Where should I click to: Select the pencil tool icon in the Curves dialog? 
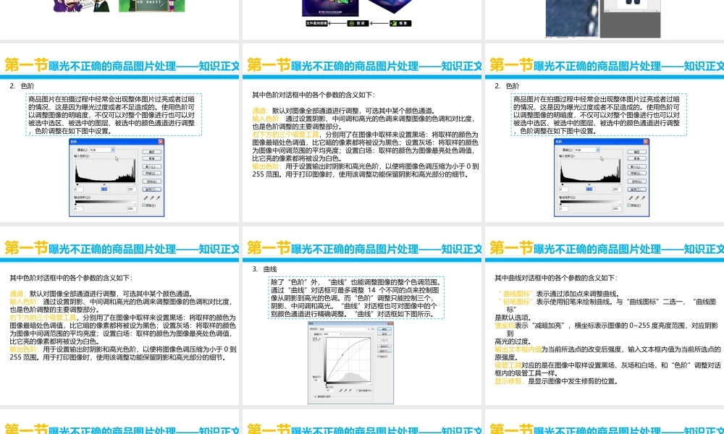pos(319,340)
